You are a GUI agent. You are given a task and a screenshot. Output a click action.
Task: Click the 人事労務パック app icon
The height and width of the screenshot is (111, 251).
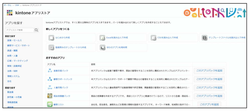point(50,87)
